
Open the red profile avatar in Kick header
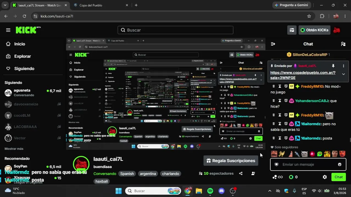point(336,30)
